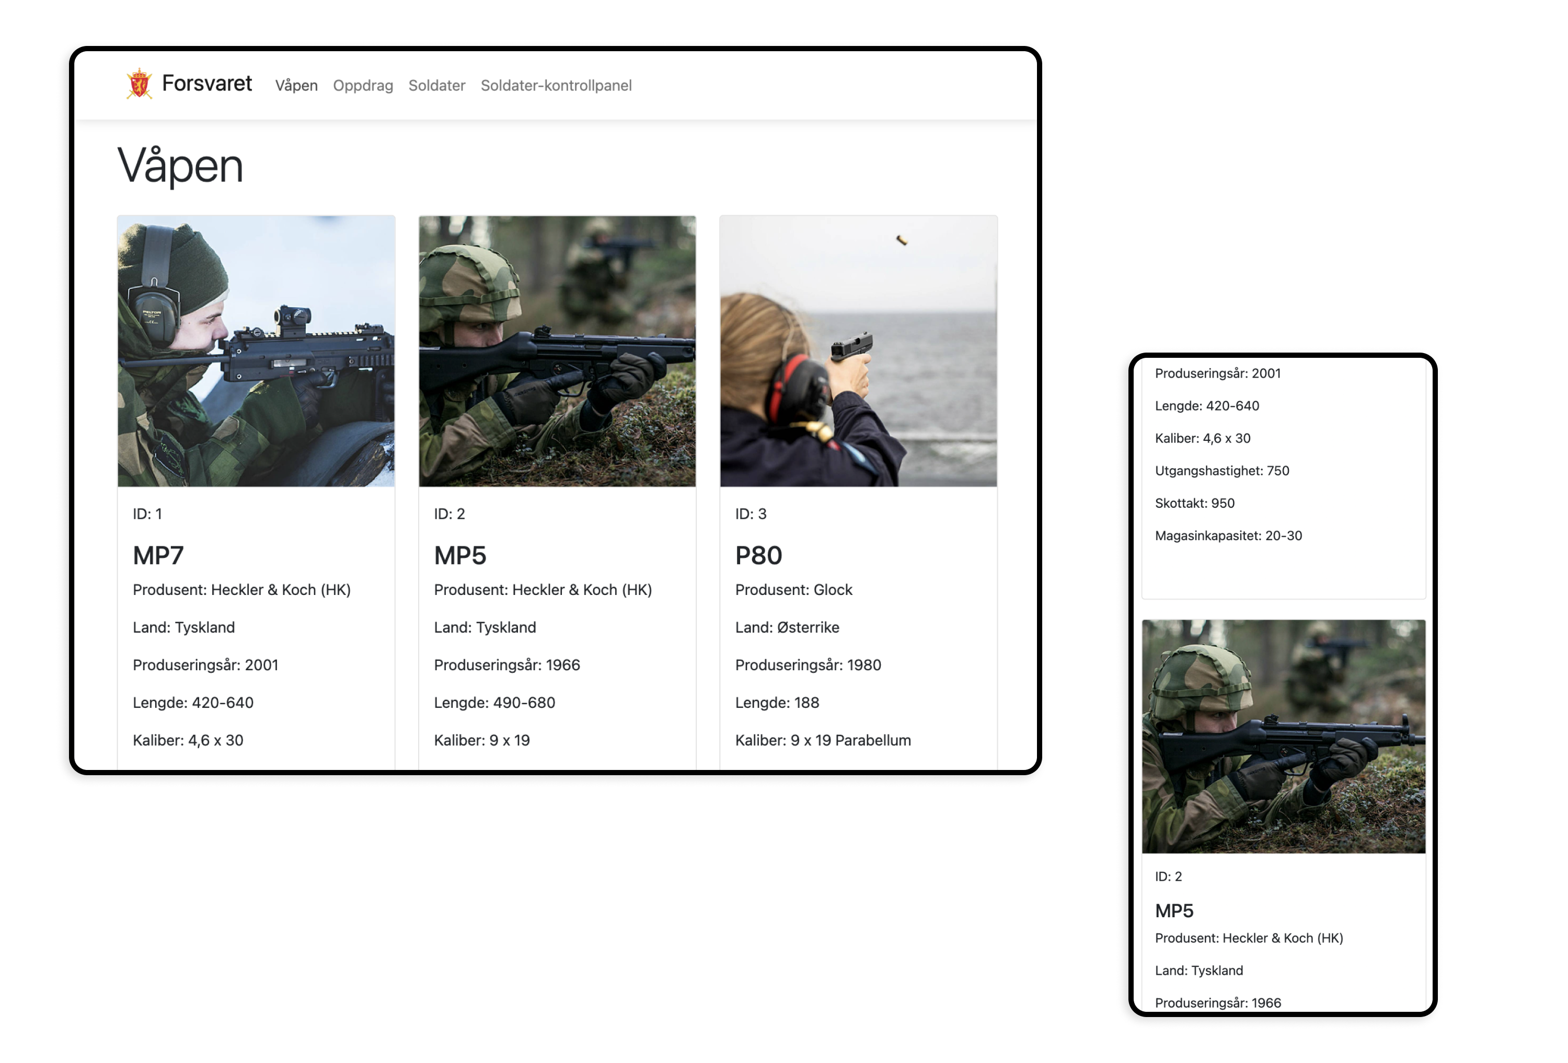The height and width of the screenshot is (1063, 1568).
Task: Click 'Kaliber: 4,6 x 30' in mobile view
Action: (1202, 438)
